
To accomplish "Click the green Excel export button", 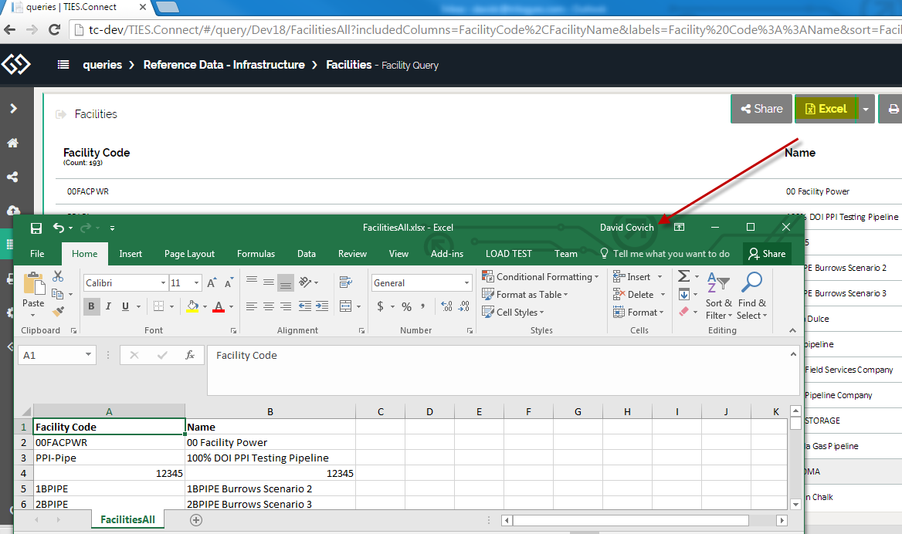I will [x=826, y=109].
